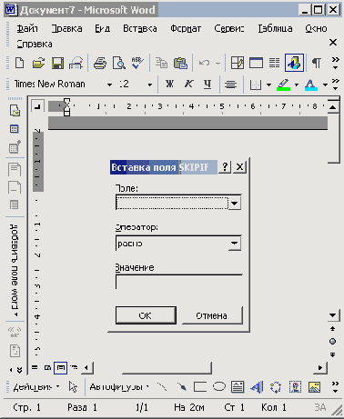The height and width of the screenshot is (419, 344).
Task: Open the highlight color dropdown arrow
Action: pos(297,85)
